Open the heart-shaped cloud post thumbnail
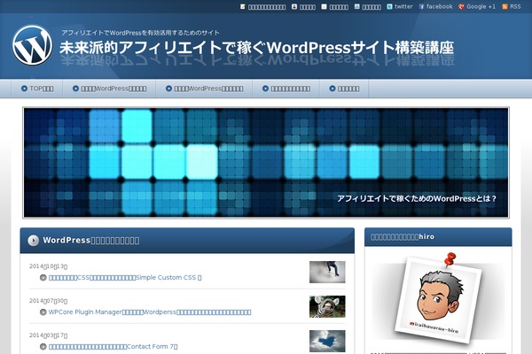Screen dimensions: 532x354 pyautogui.click(x=327, y=341)
